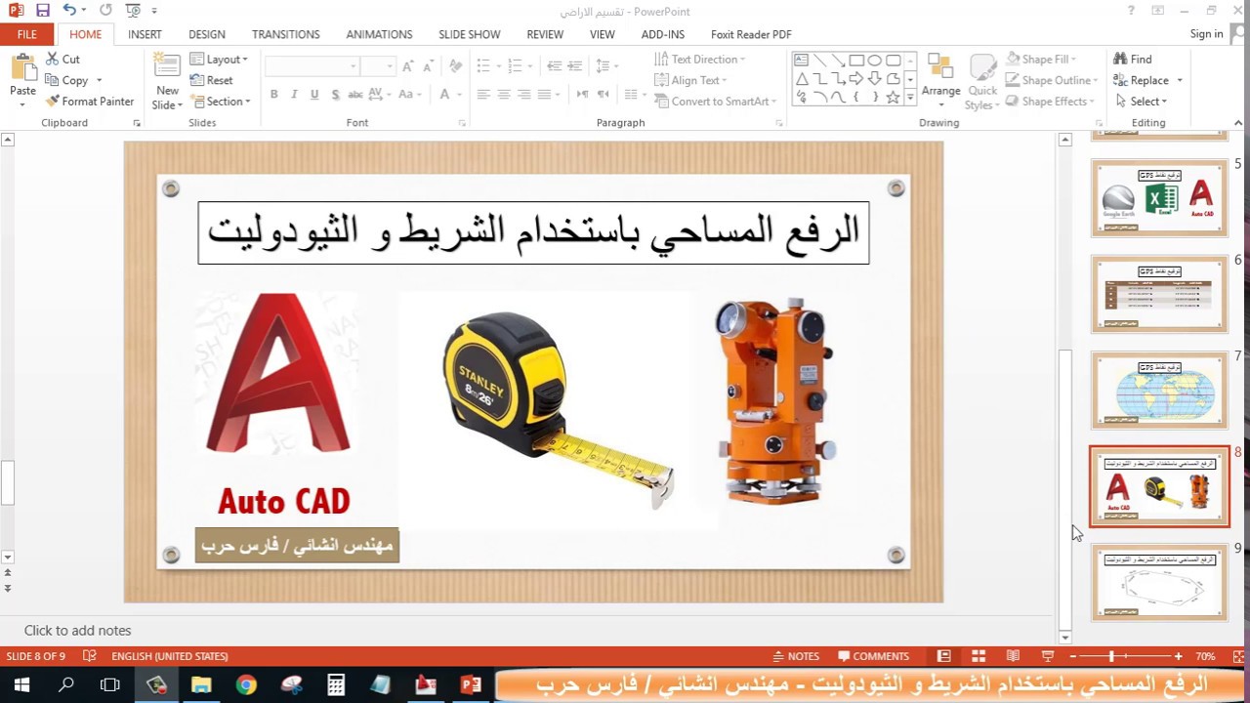Open the Section dropdown
The image size is (1250, 703).
pos(221,102)
